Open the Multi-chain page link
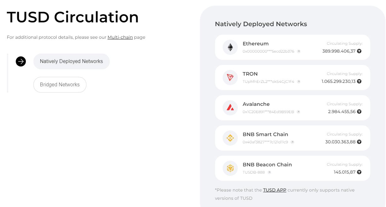 120,37
